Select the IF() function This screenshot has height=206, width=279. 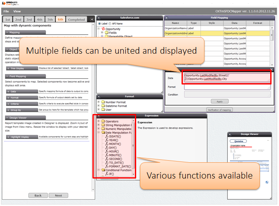[110, 174]
